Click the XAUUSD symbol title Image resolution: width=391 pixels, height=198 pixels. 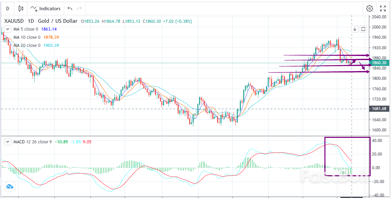tap(41, 21)
